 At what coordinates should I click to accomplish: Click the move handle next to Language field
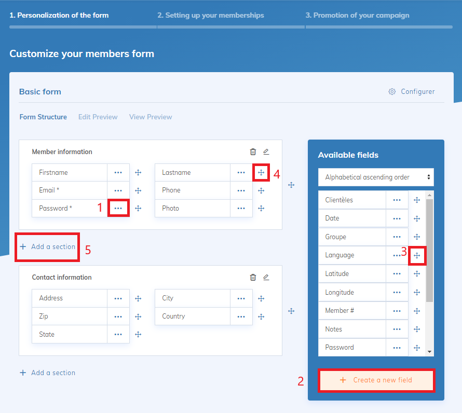[417, 255]
